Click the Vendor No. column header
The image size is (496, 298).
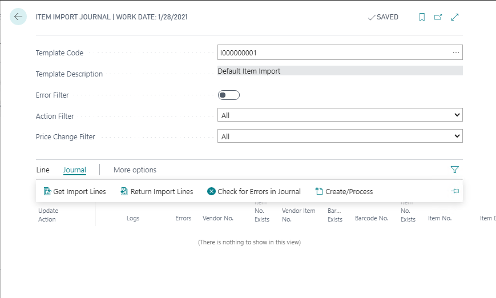[218, 218]
